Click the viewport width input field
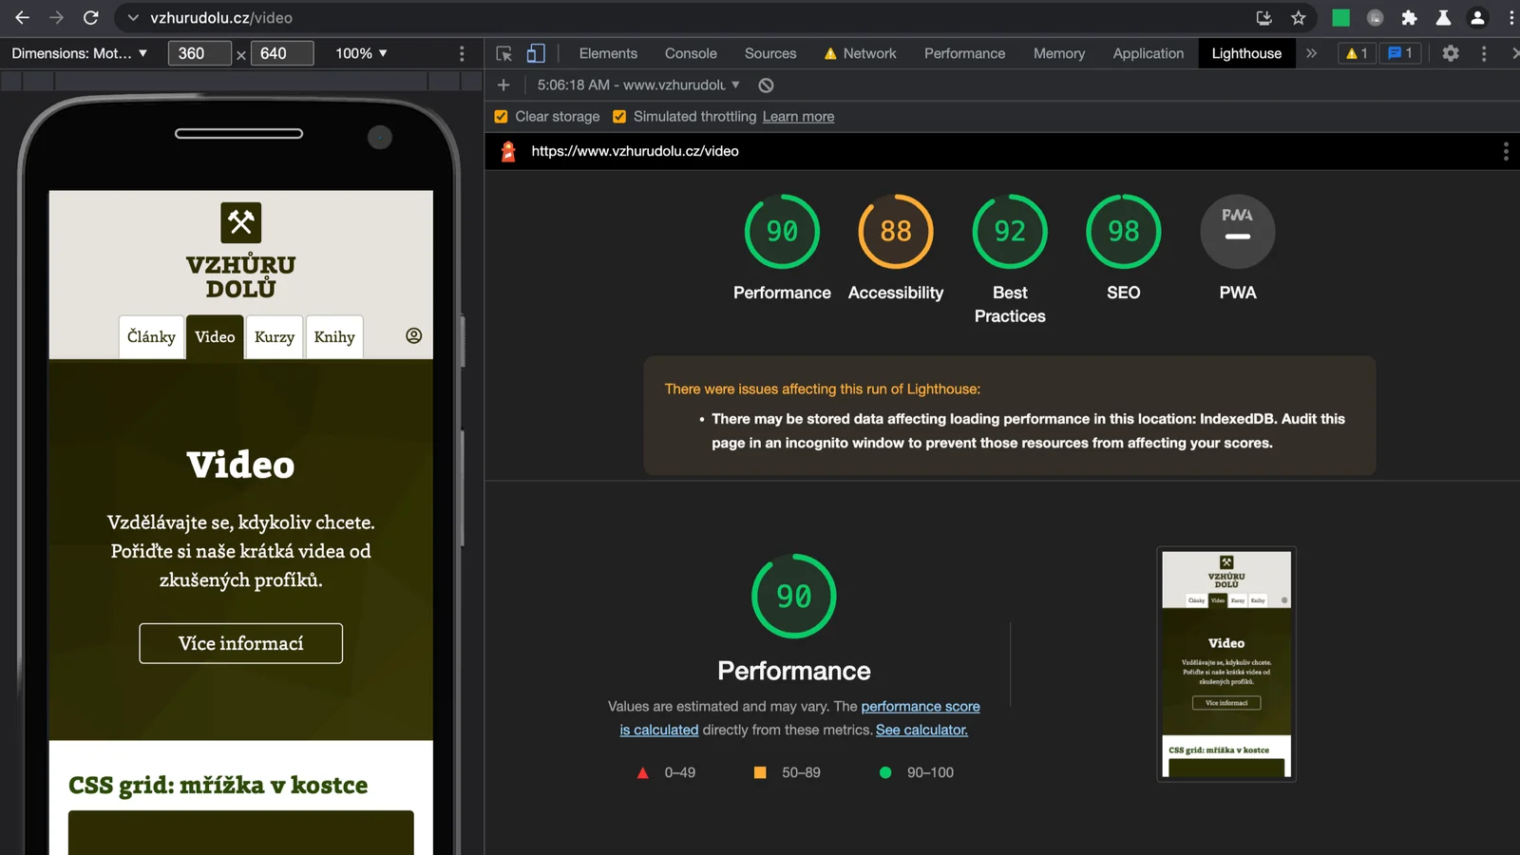 click(199, 54)
